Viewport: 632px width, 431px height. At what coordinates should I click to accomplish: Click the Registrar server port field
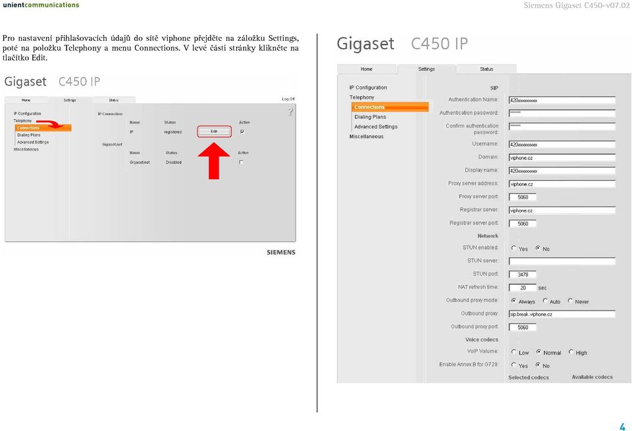pyautogui.click(x=522, y=224)
